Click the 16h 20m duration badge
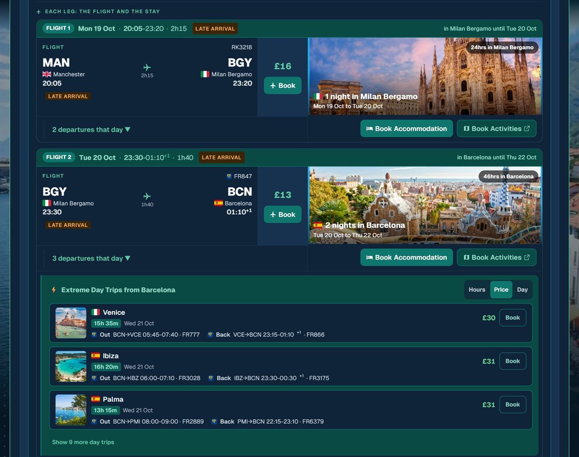Screen dimensions: 579x457 [x=106, y=367]
